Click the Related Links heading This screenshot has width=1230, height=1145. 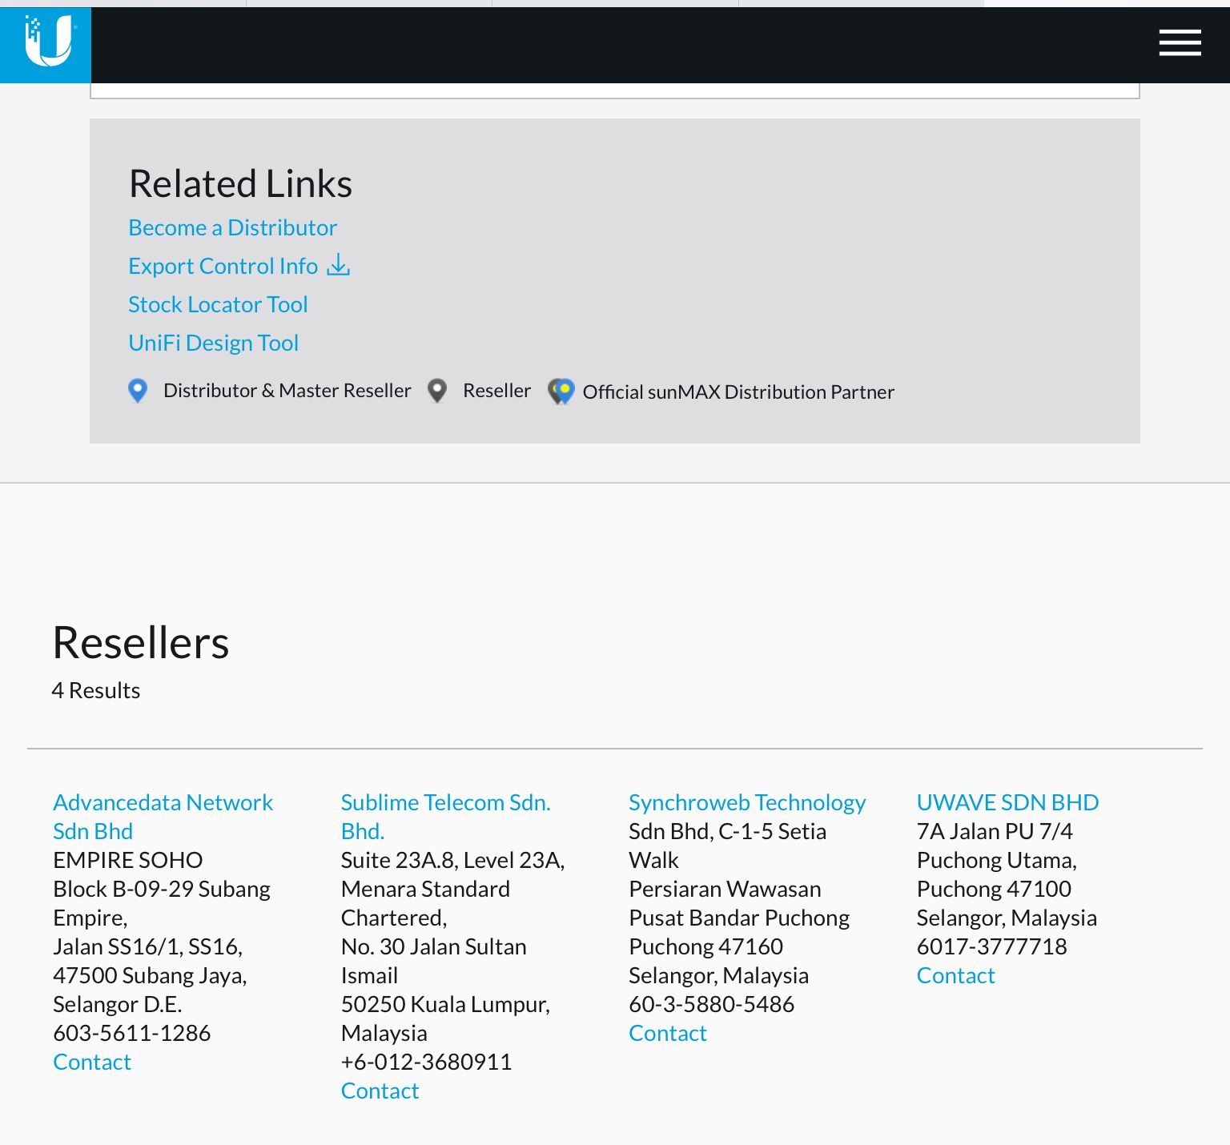point(240,183)
